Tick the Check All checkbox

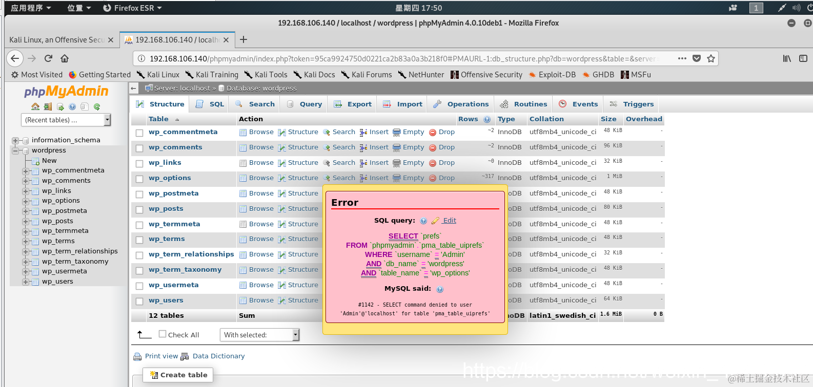[162, 334]
